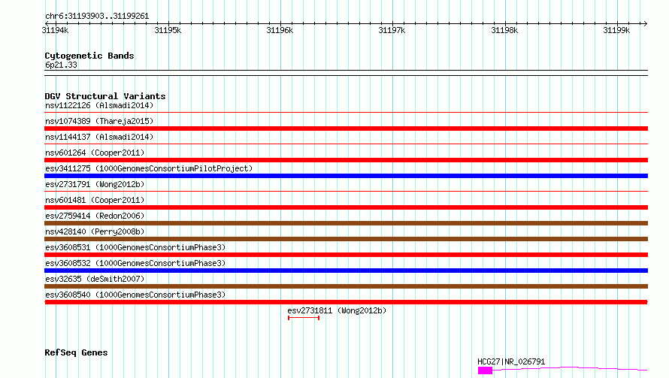Click the short red esv2731811 variant segment
The image size is (669, 378).
304,318
